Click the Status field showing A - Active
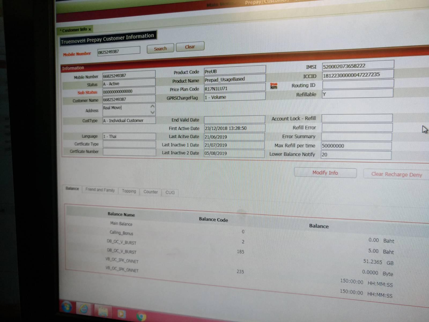Image resolution: width=429 pixels, height=322 pixels. coord(129,83)
